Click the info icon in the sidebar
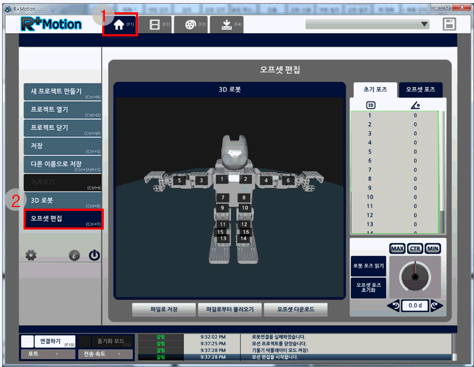This screenshot has height=367, width=474. [74, 256]
